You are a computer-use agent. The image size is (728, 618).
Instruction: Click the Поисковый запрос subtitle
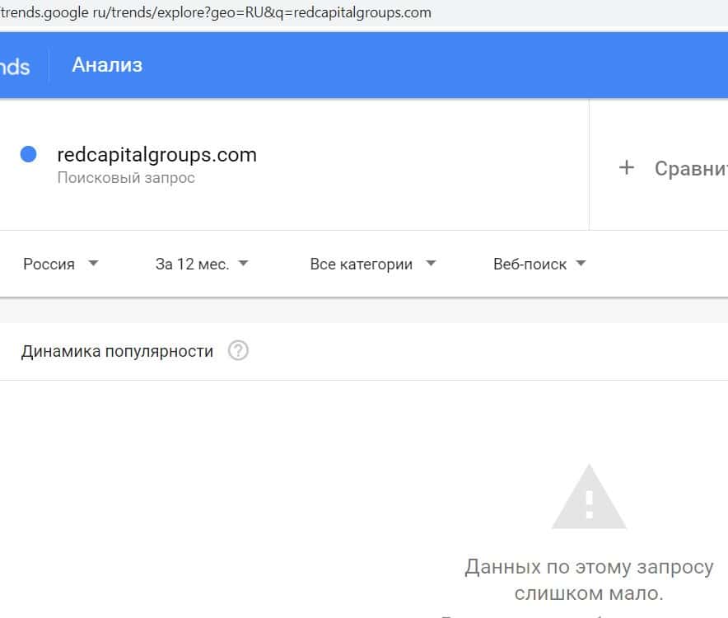click(x=126, y=177)
